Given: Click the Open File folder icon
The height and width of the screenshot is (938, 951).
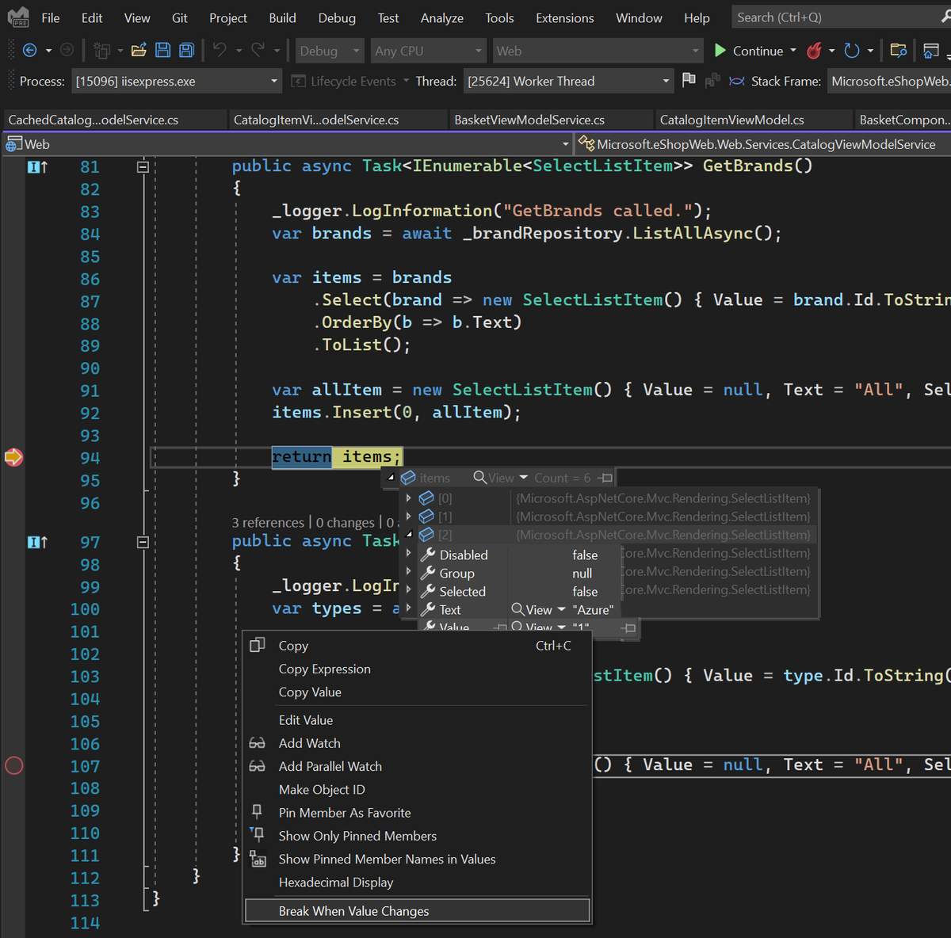Looking at the screenshot, I should pyautogui.click(x=139, y=51).
